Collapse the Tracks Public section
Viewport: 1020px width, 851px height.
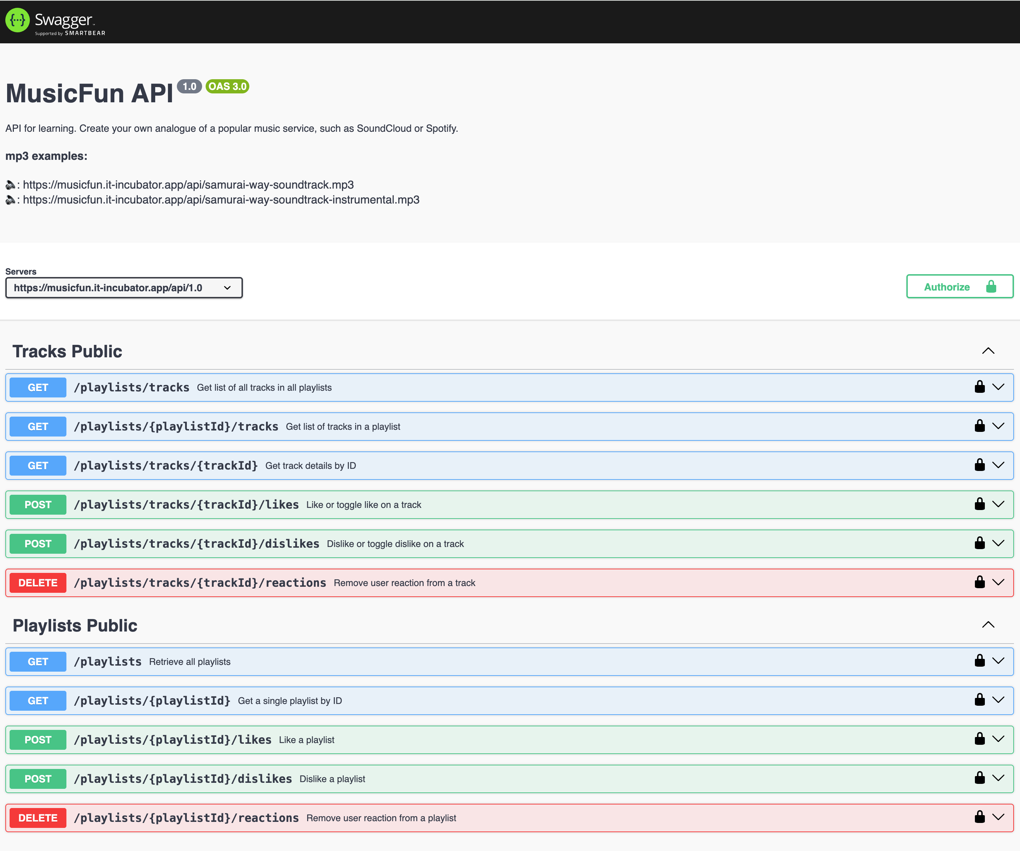[x=988, y=351]
